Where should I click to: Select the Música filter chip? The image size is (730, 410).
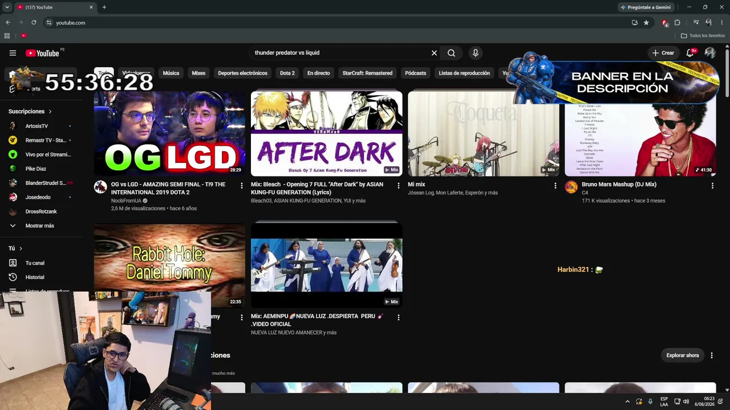(171, 73)
